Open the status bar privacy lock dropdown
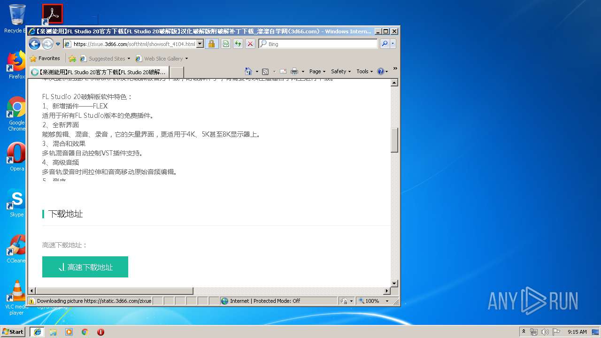Viewport: 601px width, 338px height. coord(347,301)
